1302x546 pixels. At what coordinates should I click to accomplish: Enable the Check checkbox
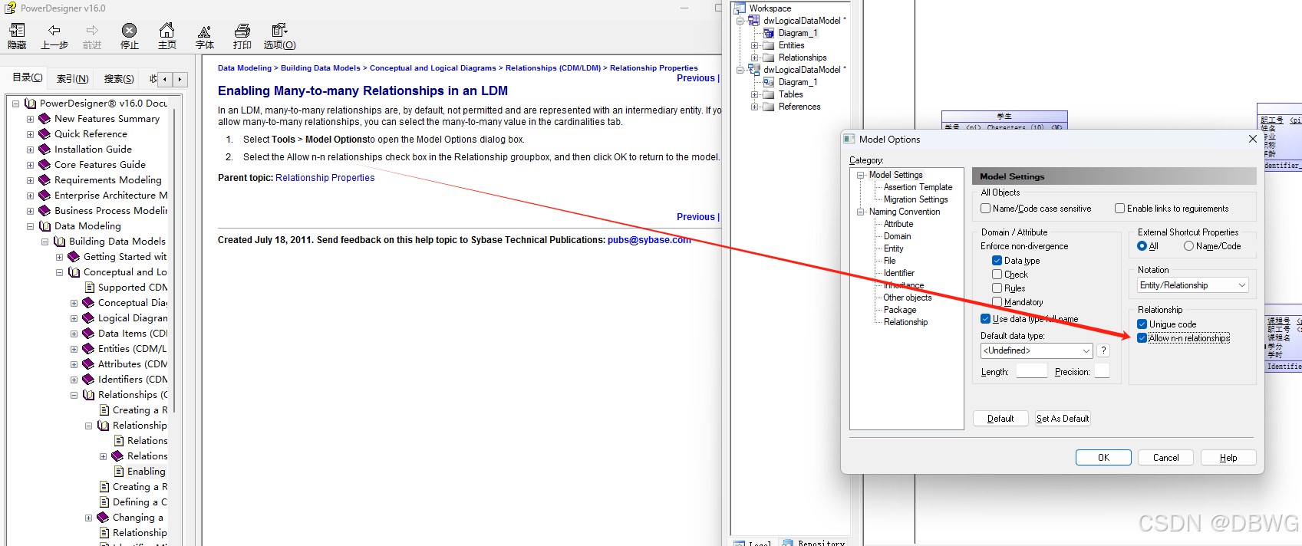(x=997, y=275)
